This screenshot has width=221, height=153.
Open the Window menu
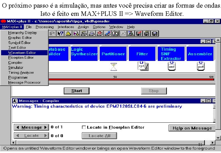[116, 27]
